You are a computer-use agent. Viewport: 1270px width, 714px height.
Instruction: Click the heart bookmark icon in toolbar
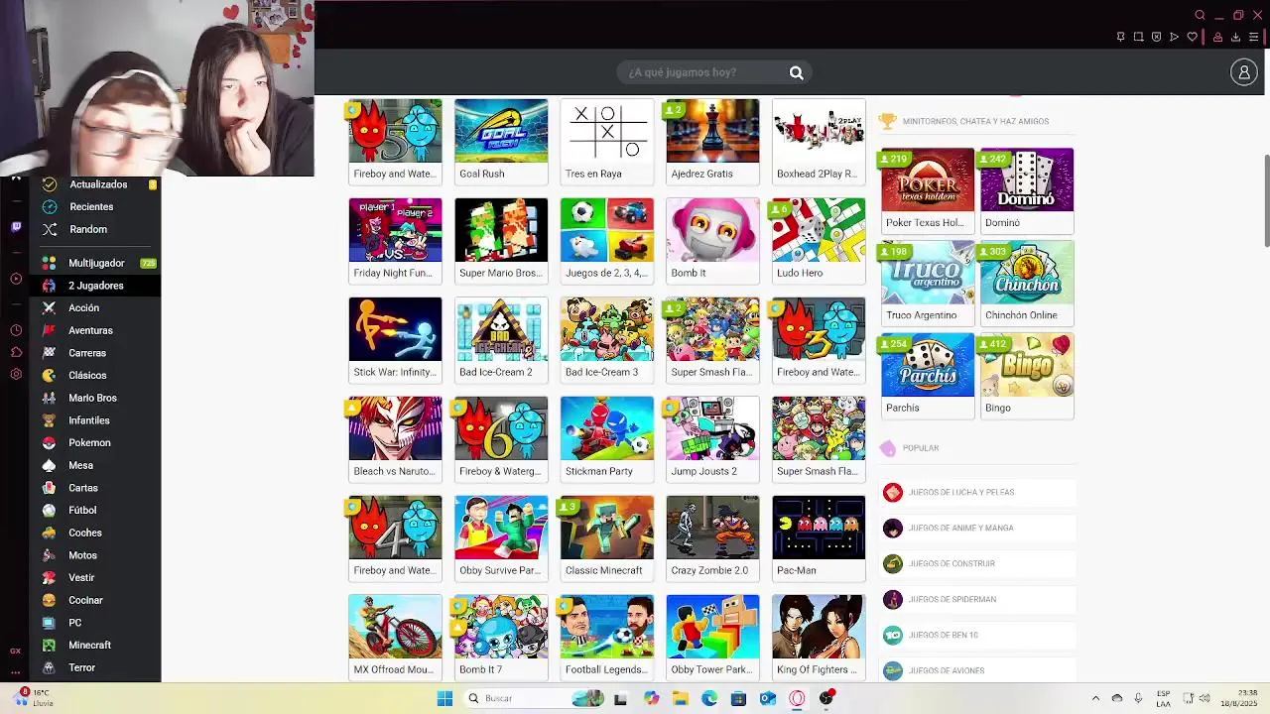pyautogui.click(x=1192, y=37)
